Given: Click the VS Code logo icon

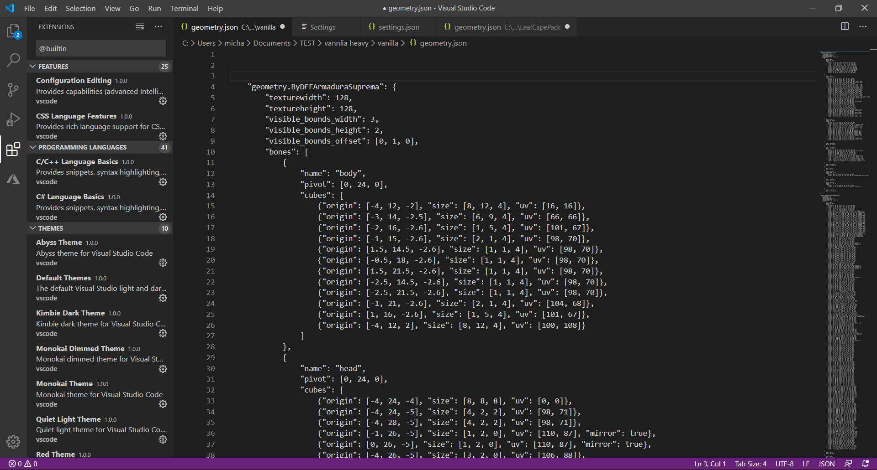Looking at the screenshot, I should 10,8.
